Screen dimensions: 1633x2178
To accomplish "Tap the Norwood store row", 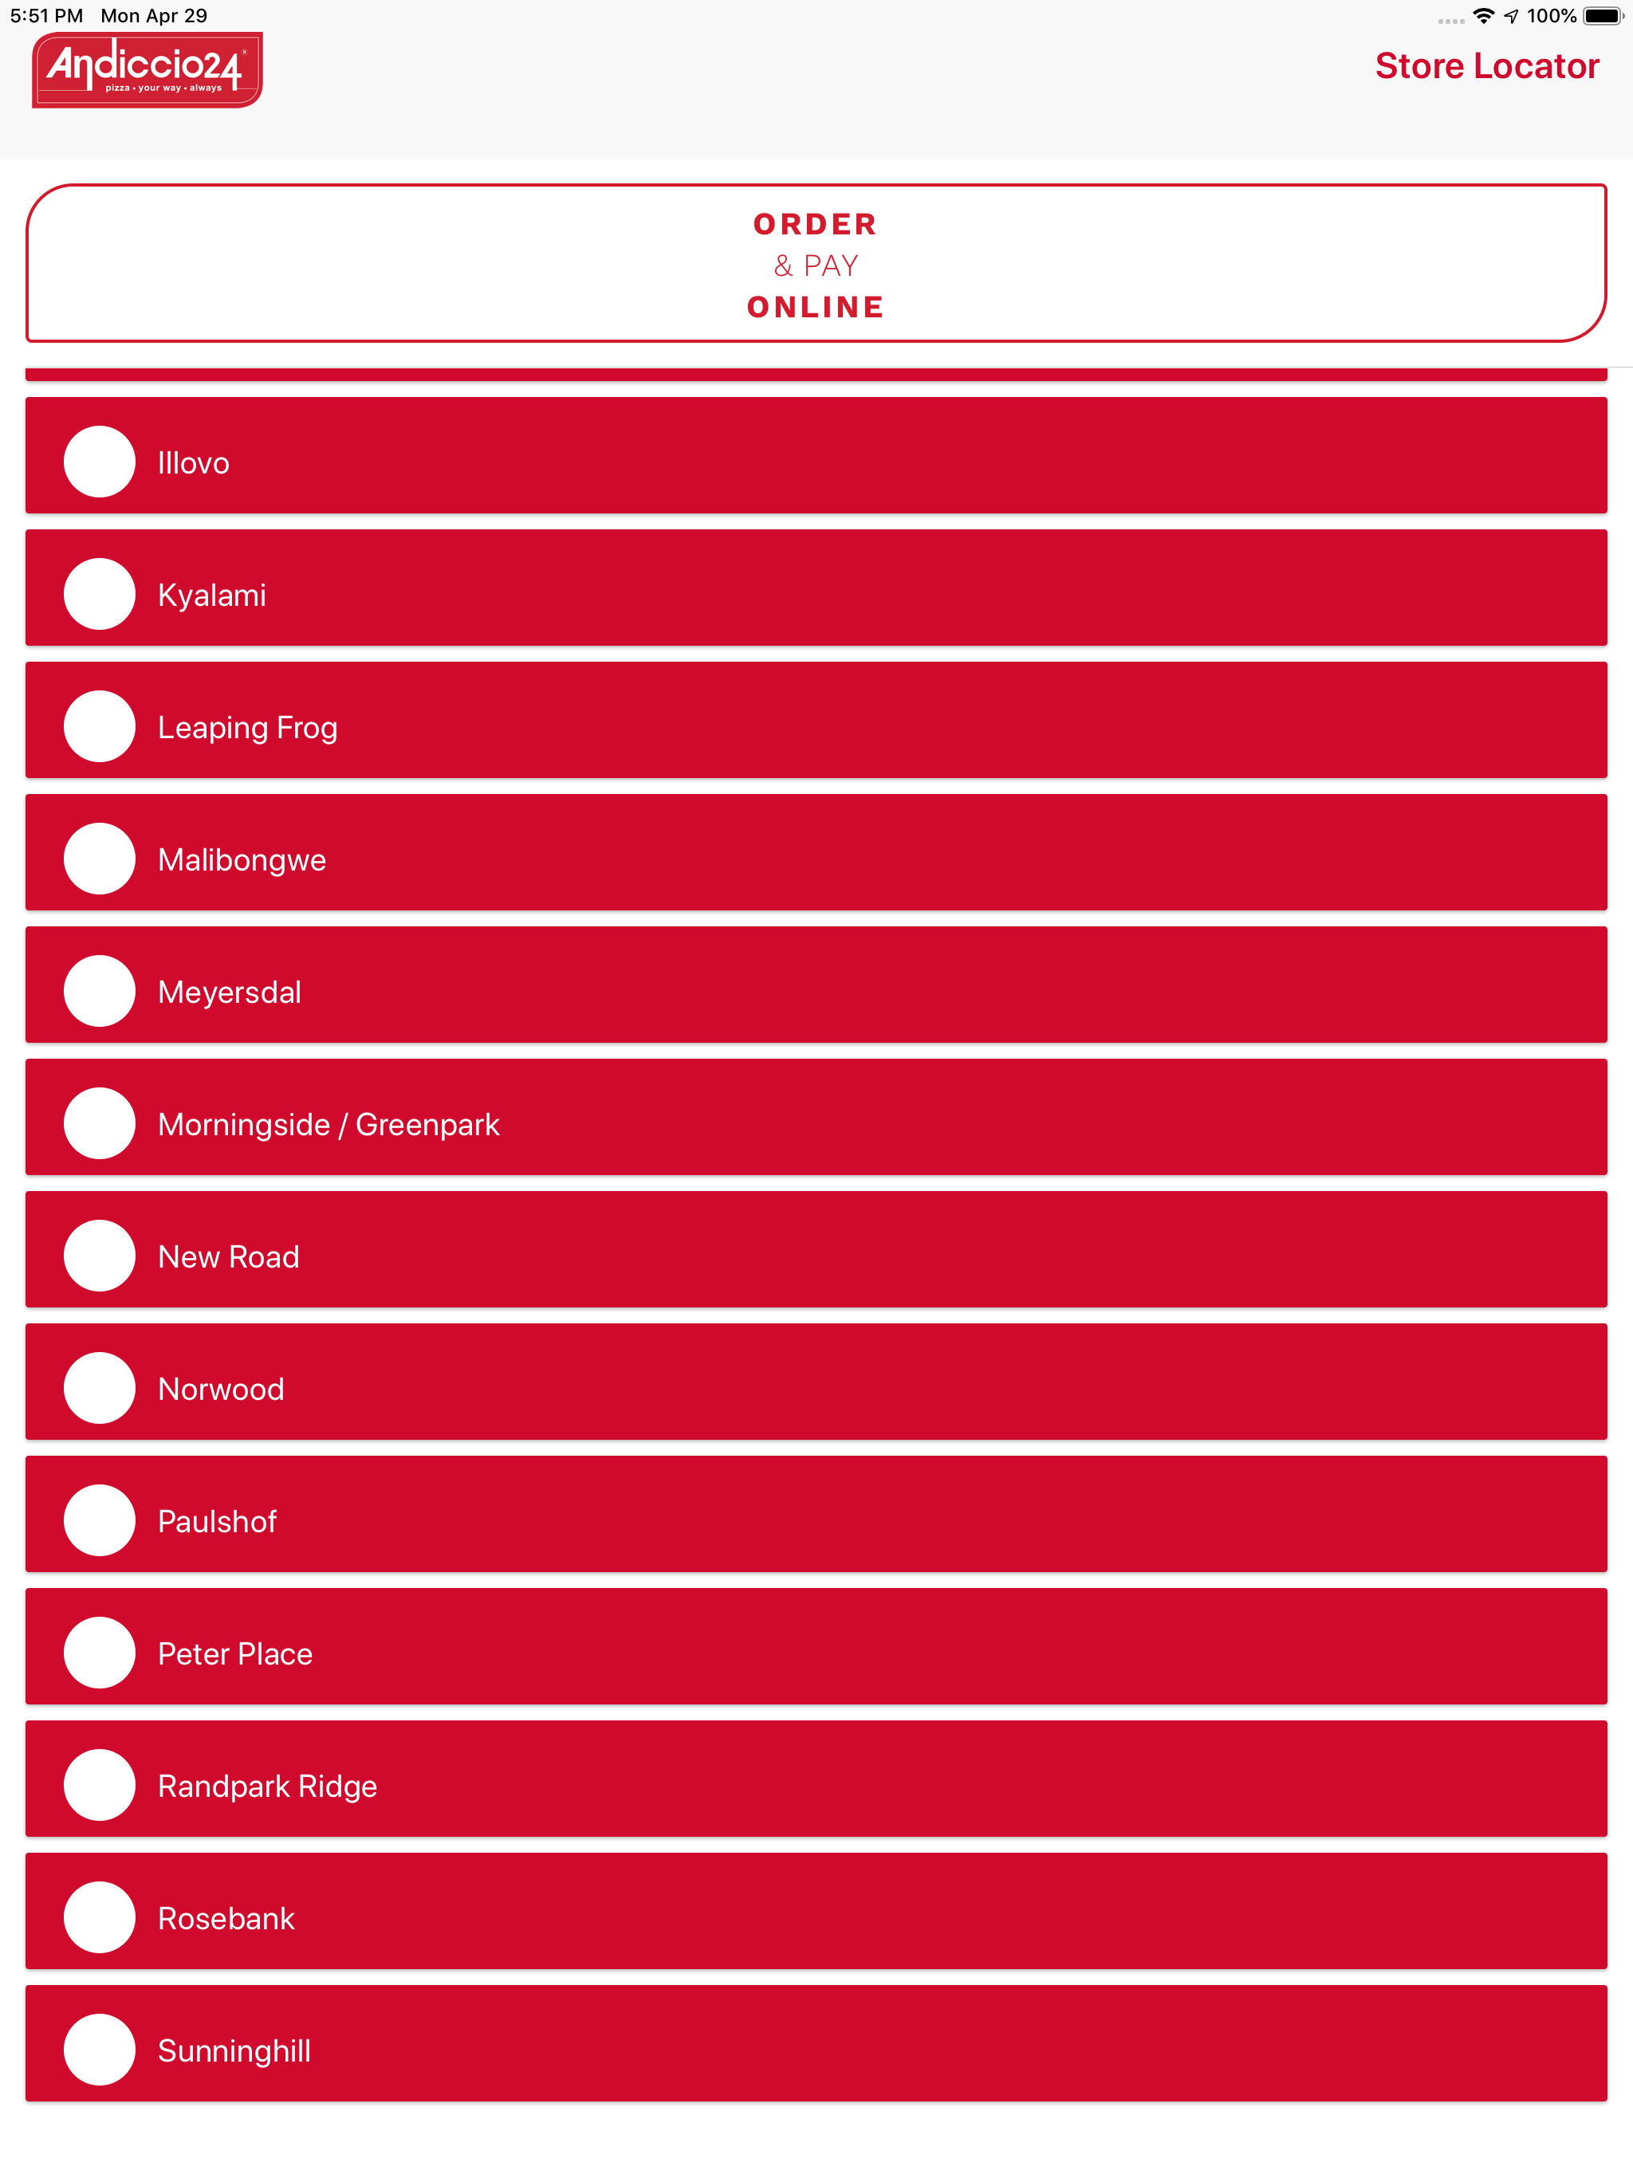I will (816, 1382).
